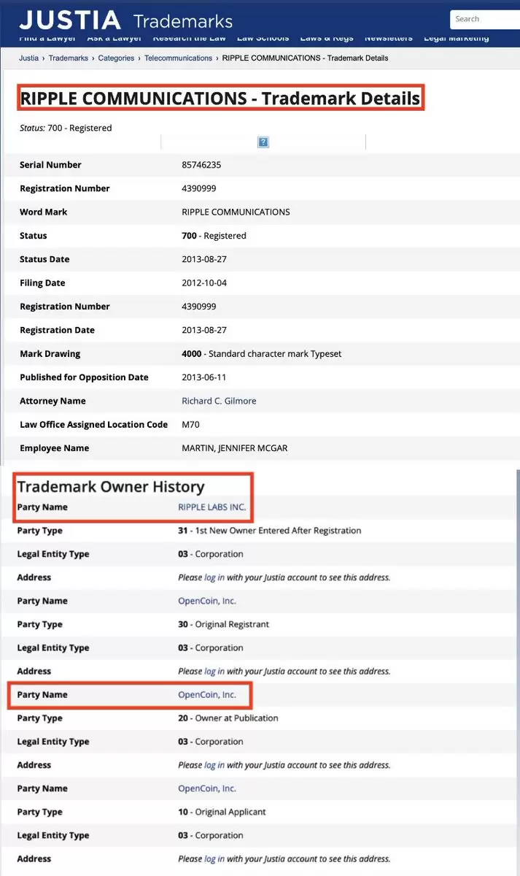Open Categories in the breadcrumb trail
The width and height of the screenshot is (520, 876).
tap(116, 58)
